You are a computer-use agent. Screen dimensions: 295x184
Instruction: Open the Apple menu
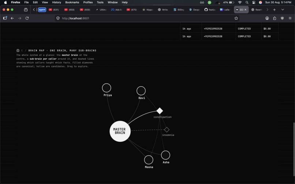[x=5, y=3]
